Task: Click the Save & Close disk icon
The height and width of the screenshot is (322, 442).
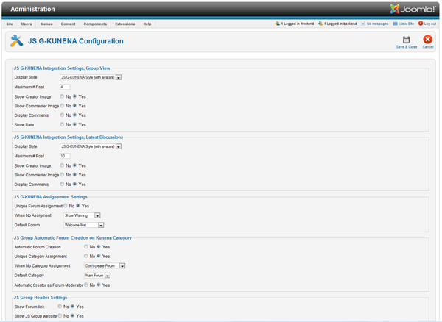Action: 406,40
